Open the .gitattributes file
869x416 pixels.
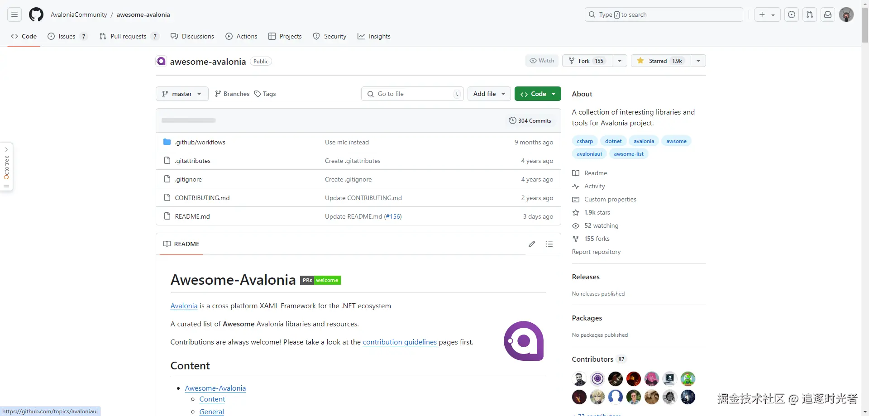tap(193, 161)
